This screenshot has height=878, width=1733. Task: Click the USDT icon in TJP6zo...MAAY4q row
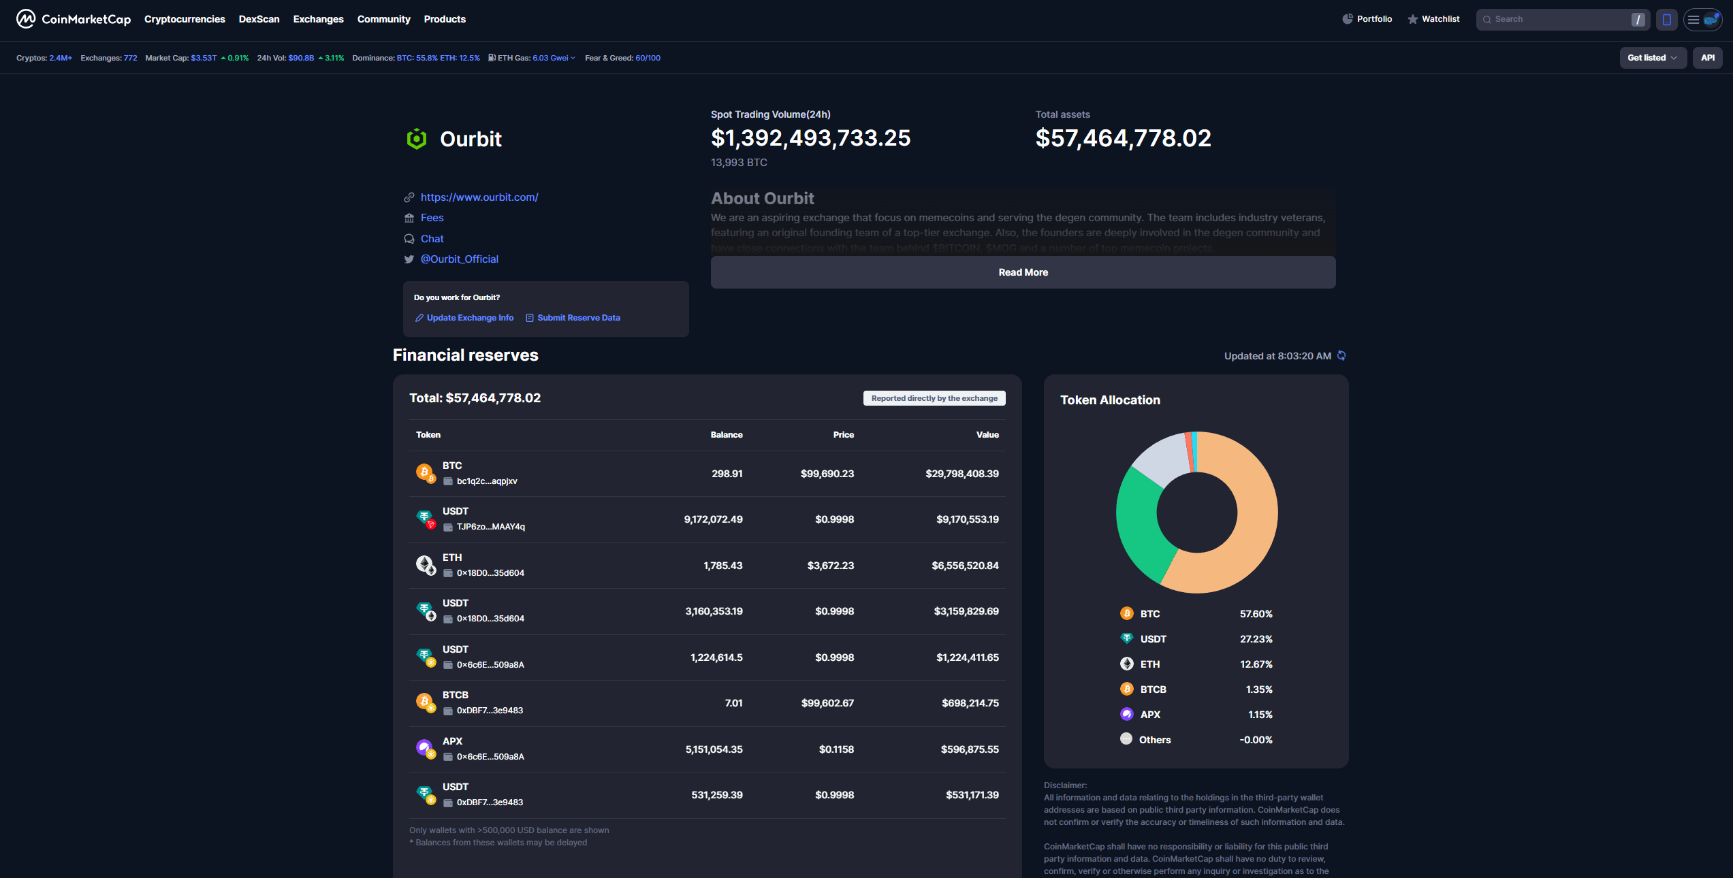tap(425, 518)
